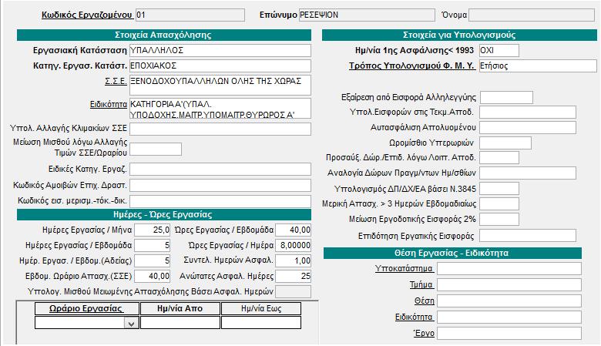Screen dimensions: 601x346
Task: Open the Ειδικότητα link under Στοιχεία Απασχόλησης
Action: coord(109,104)
